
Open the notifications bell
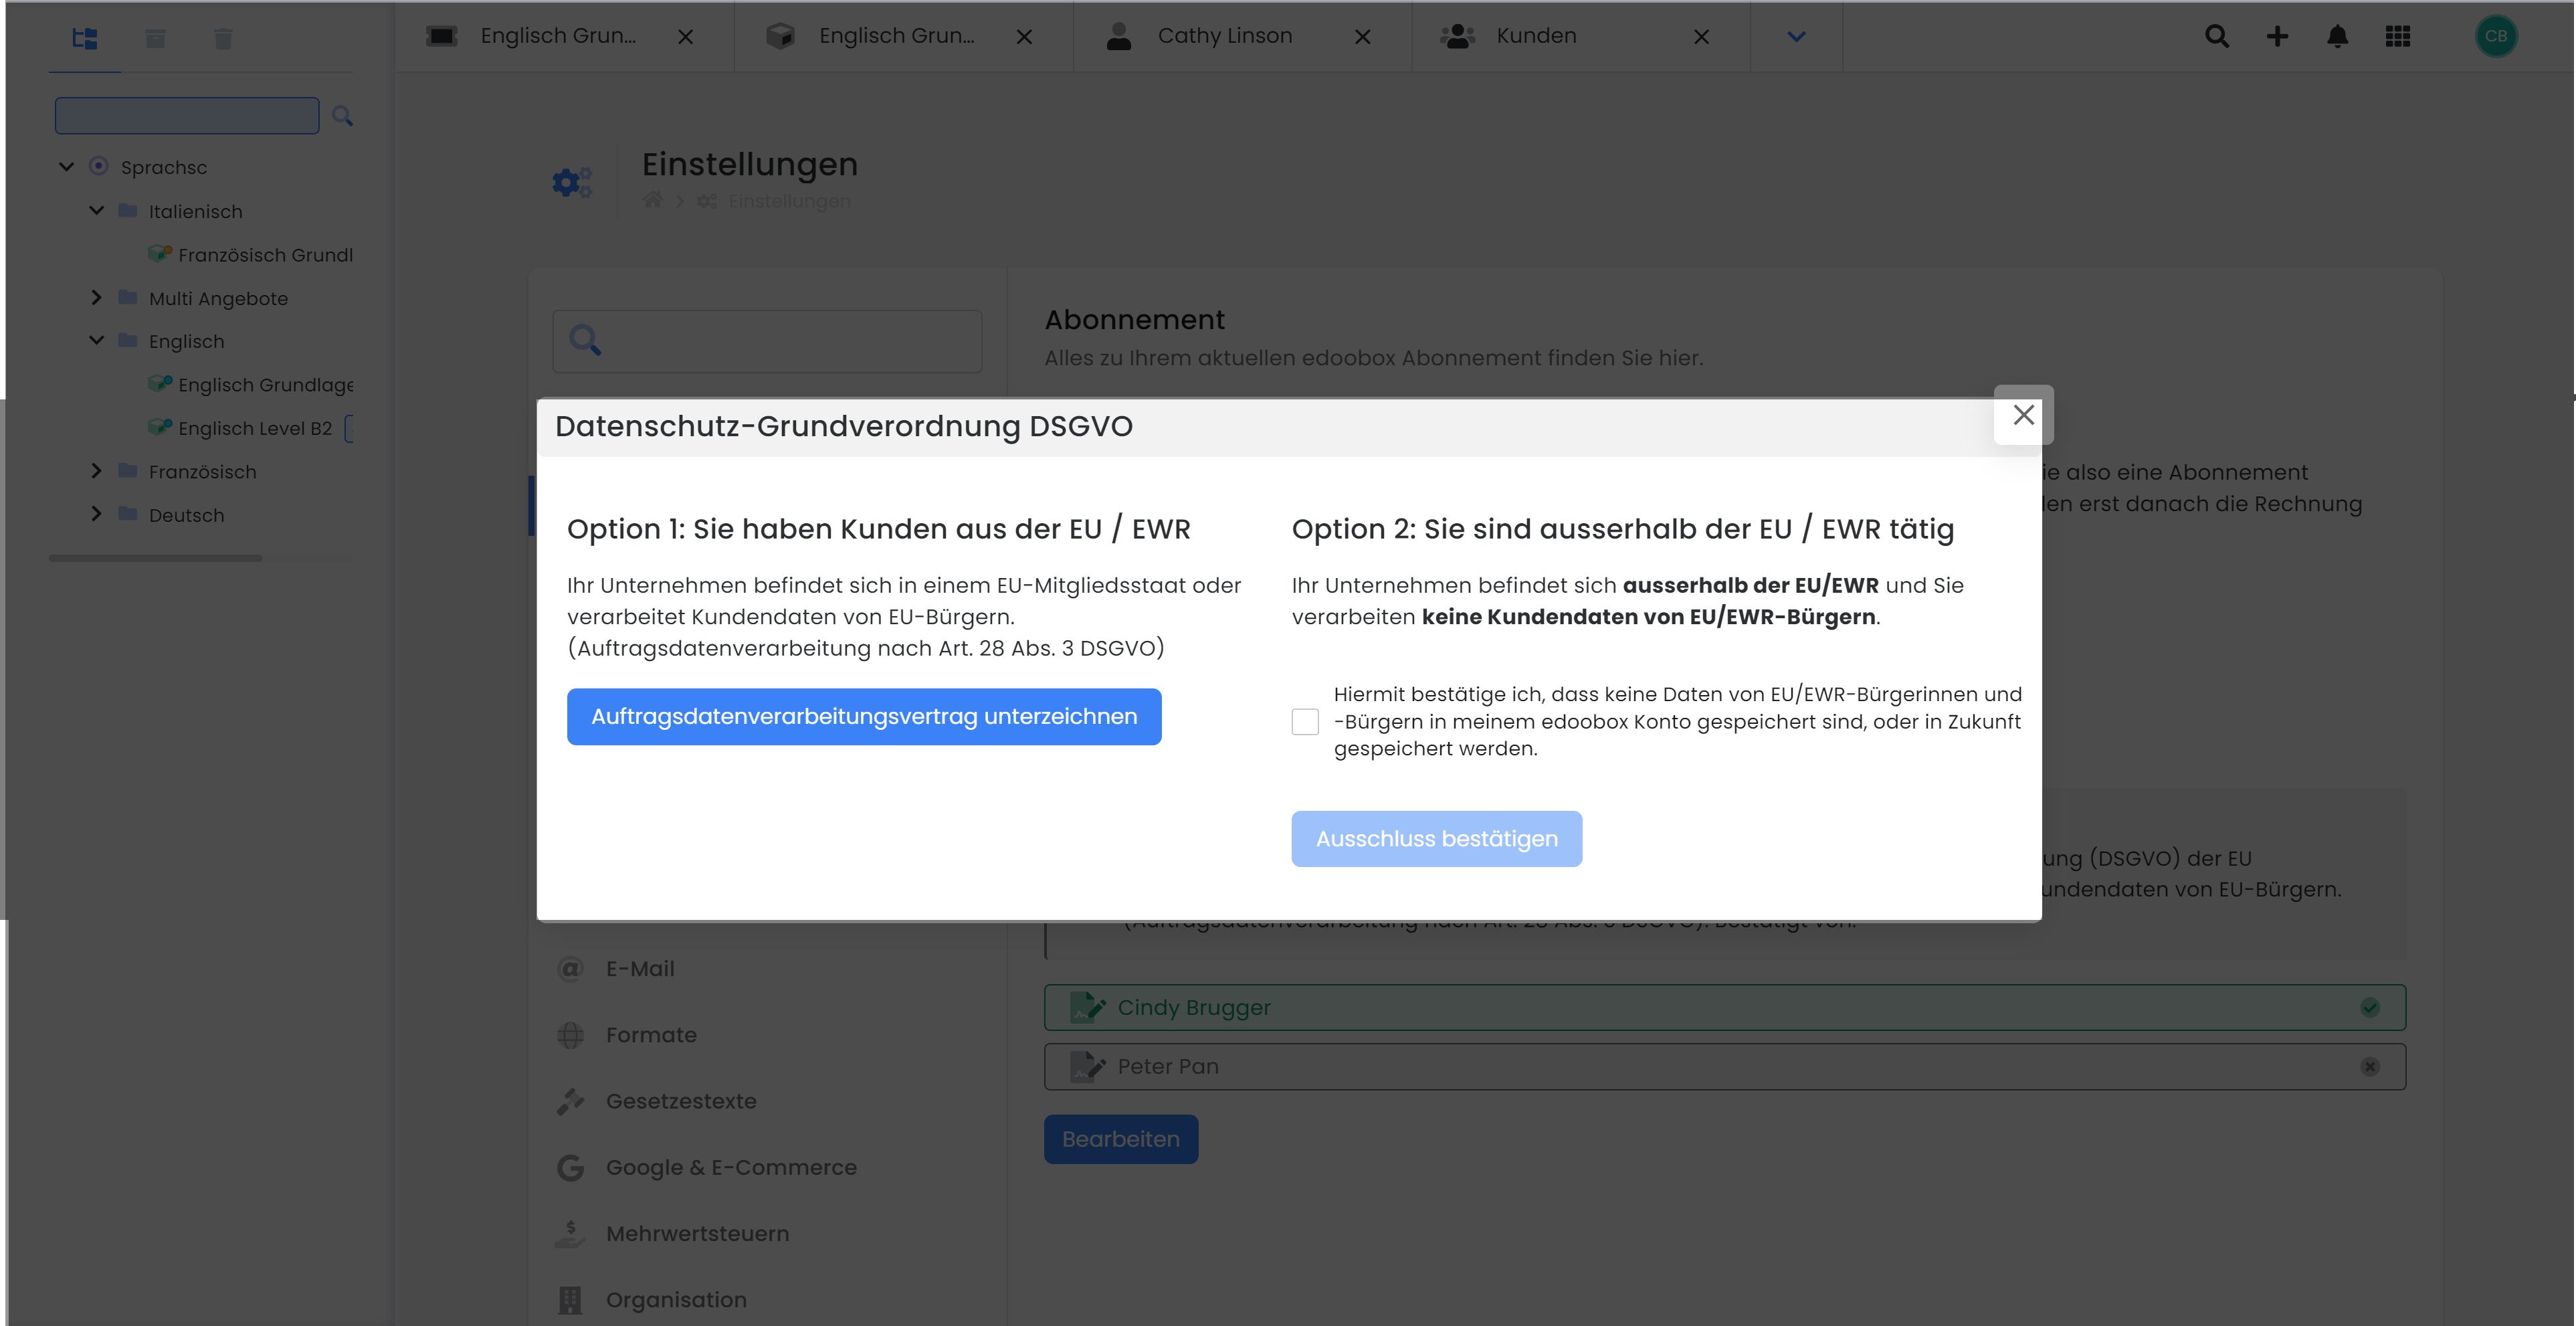2337,36
